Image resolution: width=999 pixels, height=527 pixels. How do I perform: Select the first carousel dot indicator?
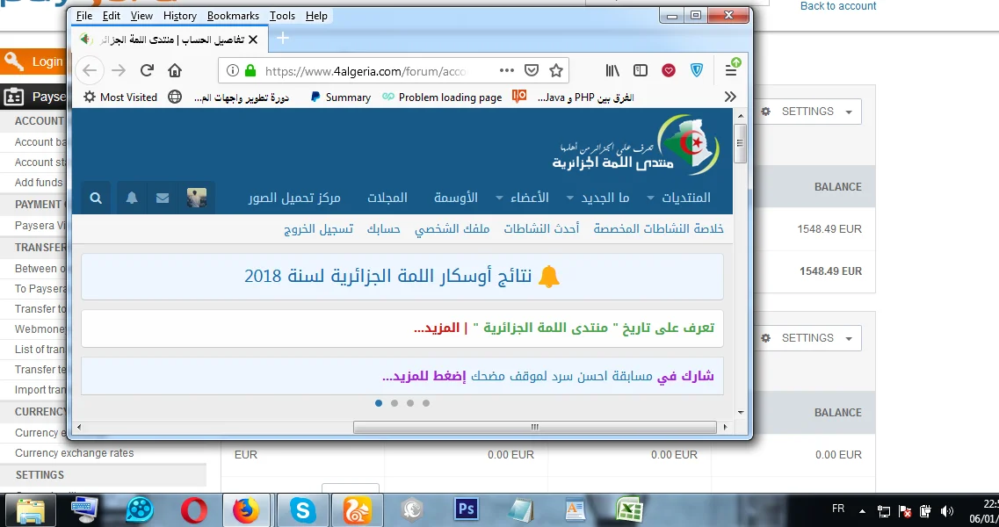379,403
